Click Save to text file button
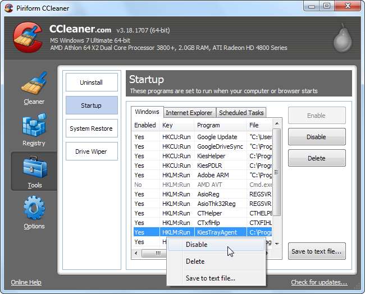This screenshot has height=294, width=365. [x=316, y=251]
